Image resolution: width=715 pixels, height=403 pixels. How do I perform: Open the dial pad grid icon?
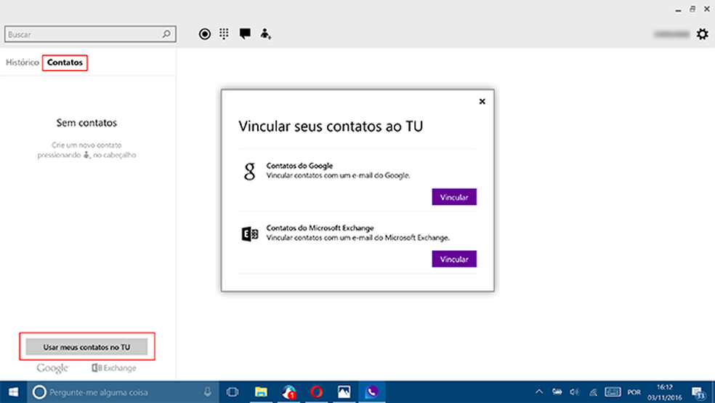coord(224,33)
